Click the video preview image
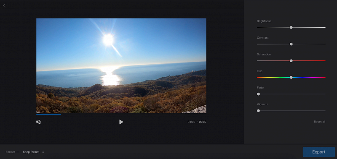Image resolution: width=337 pixels, height=159 pixels. pos(121,66)
